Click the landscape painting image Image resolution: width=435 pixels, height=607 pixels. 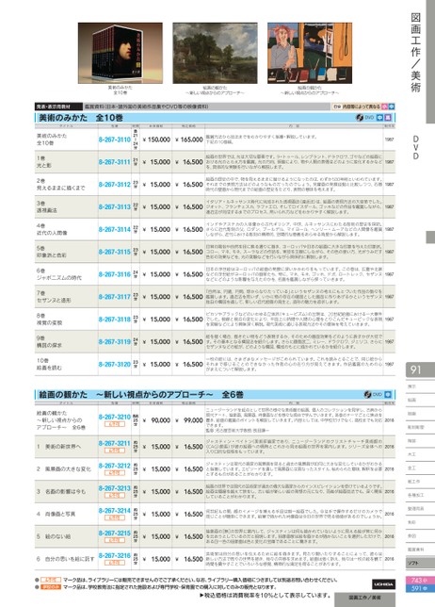(x=215, y=53)
